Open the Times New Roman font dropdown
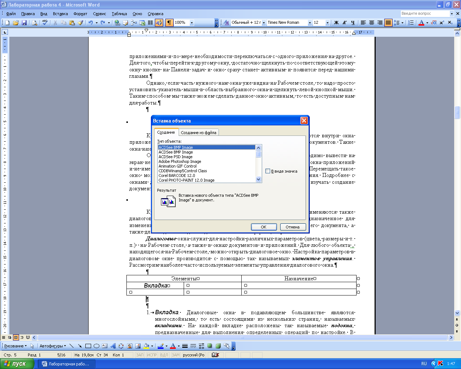 [x=309, y=23]
